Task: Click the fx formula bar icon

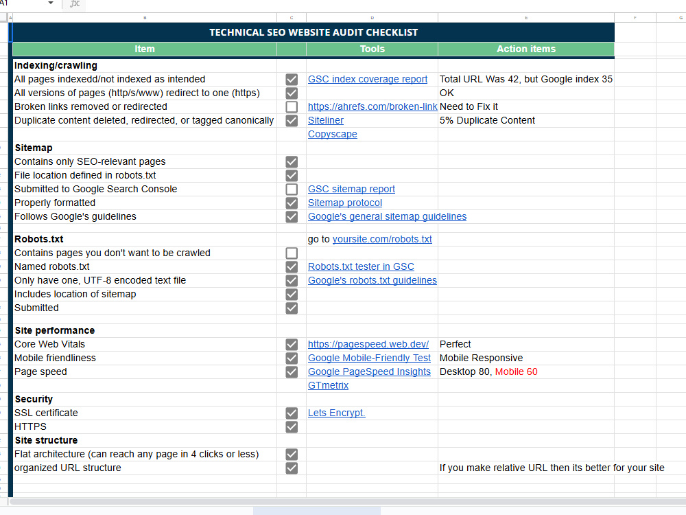Action: 75,3
